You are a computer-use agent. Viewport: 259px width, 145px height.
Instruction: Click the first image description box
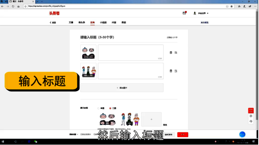(130, 53)
